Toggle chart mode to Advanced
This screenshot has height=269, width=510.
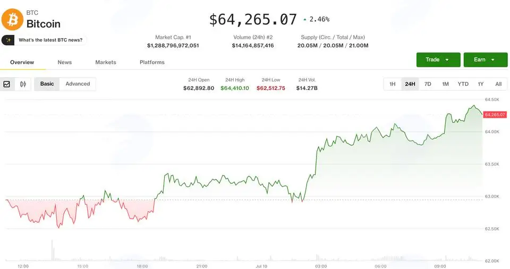(78, 84)
